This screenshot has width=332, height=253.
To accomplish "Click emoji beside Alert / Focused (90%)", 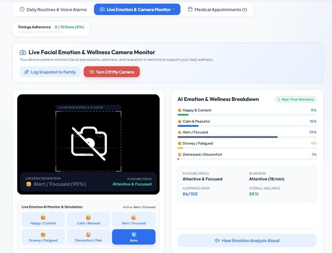I will click(x=29, y=184).
